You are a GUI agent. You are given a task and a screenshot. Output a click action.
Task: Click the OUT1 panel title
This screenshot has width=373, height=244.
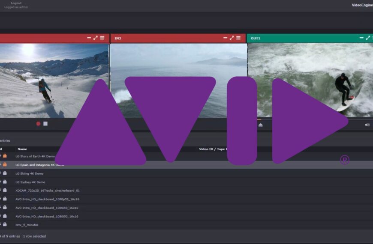(255, 38)
